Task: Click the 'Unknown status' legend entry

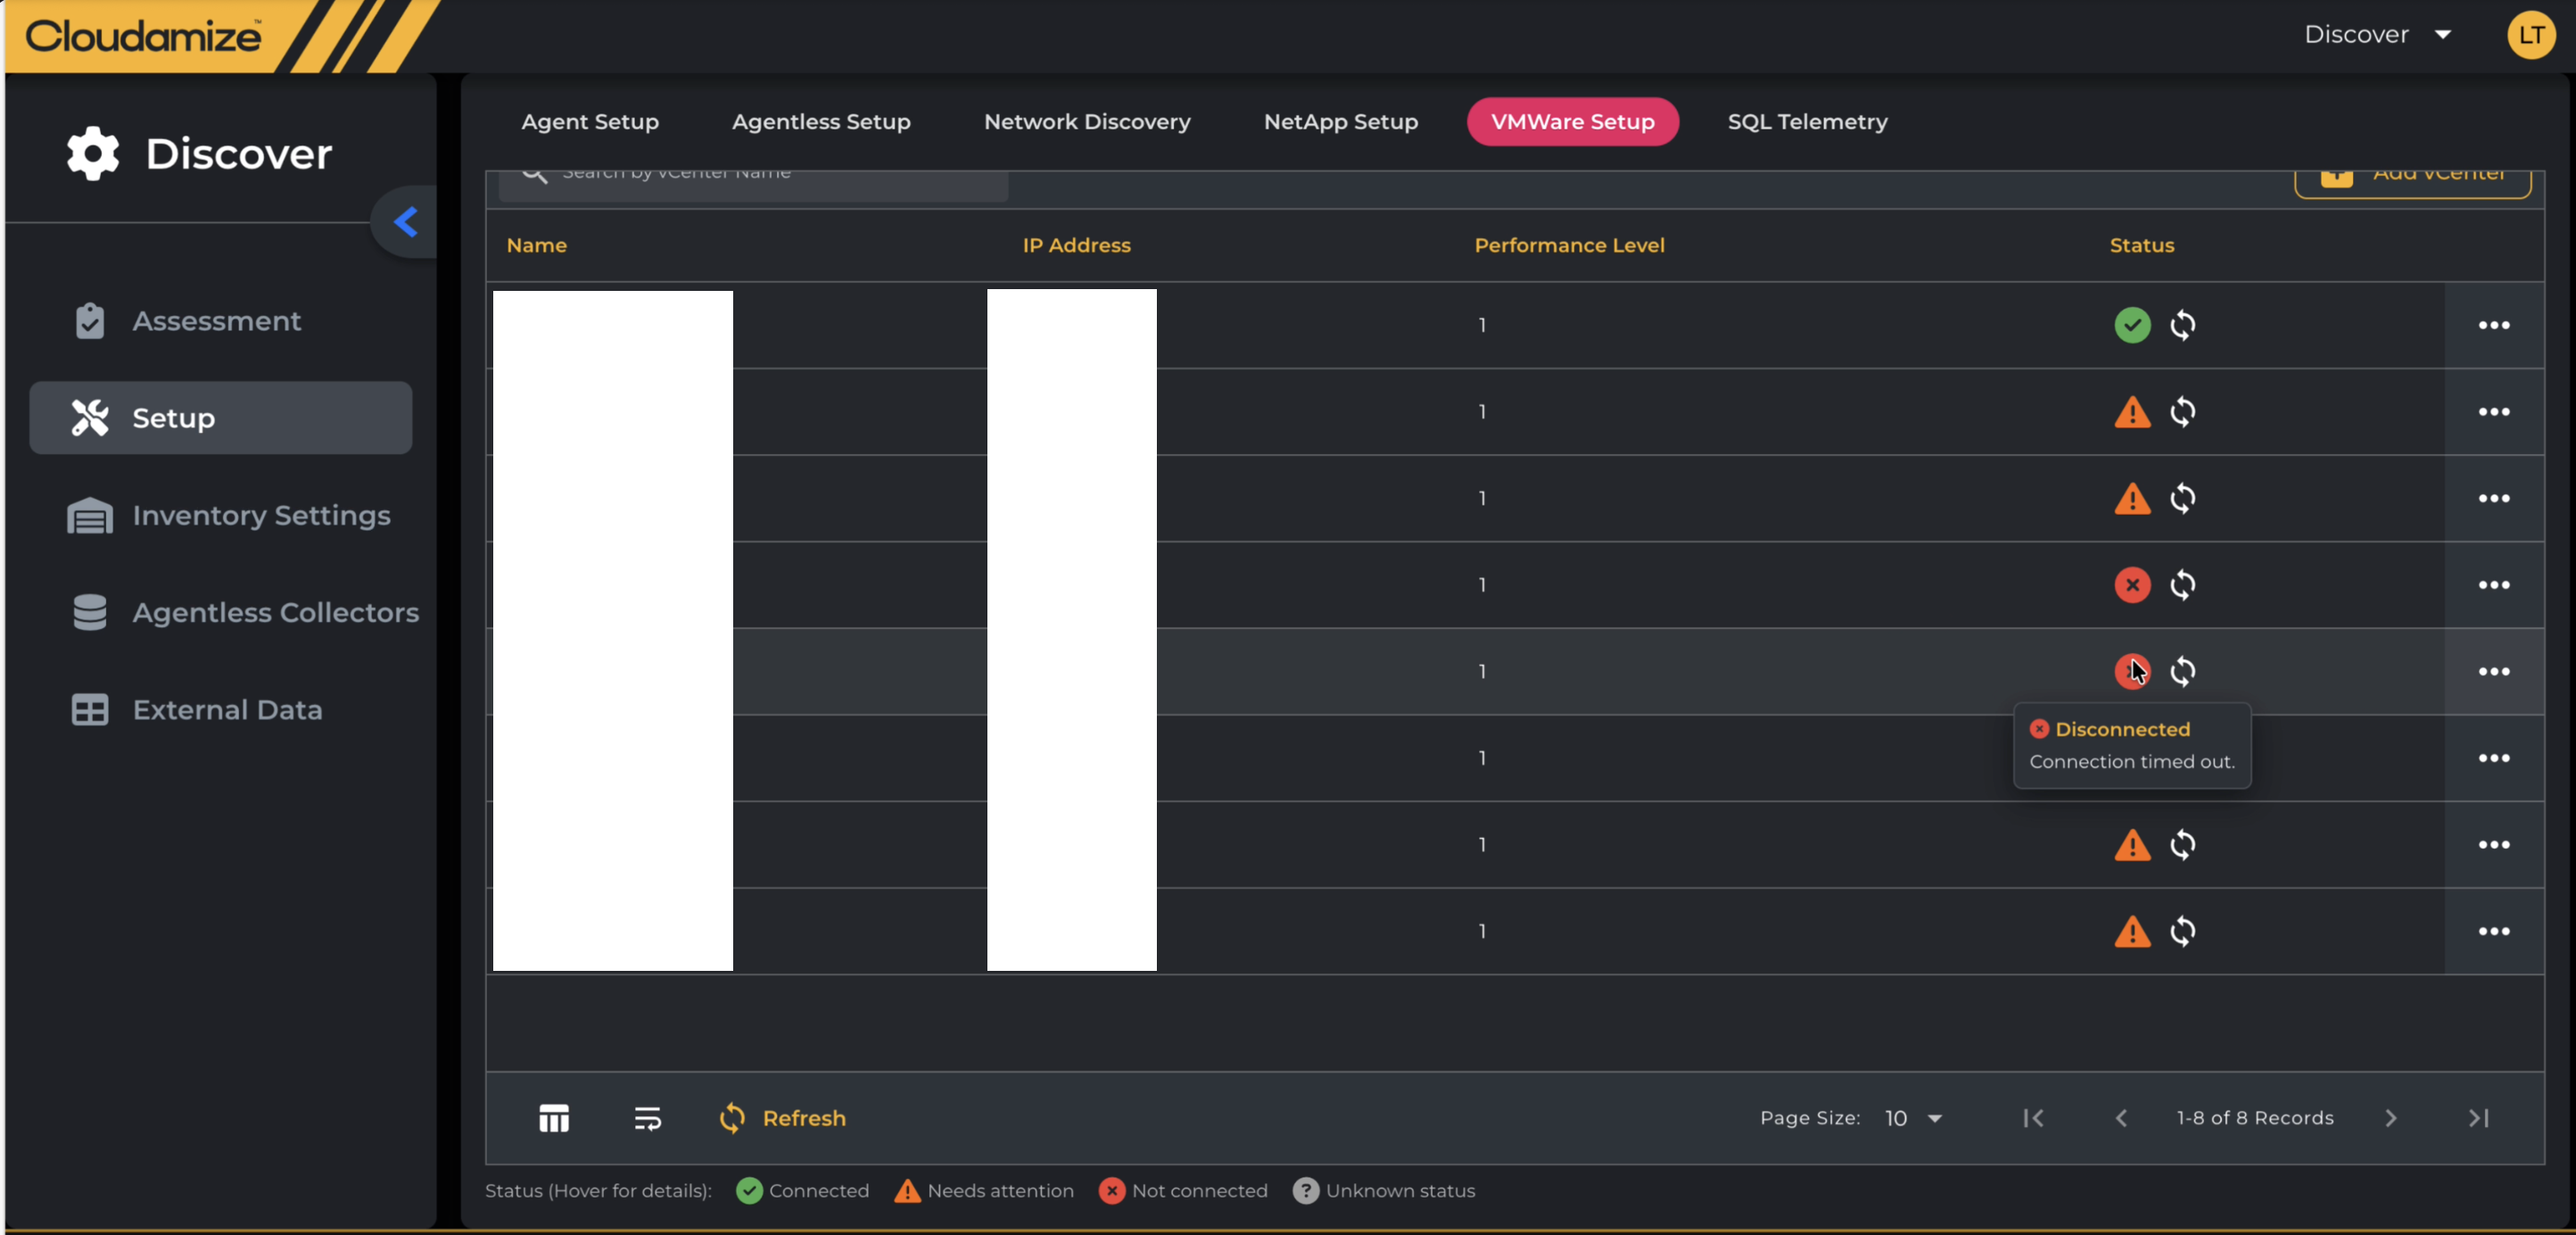Action: (x=1384, y=1190)
